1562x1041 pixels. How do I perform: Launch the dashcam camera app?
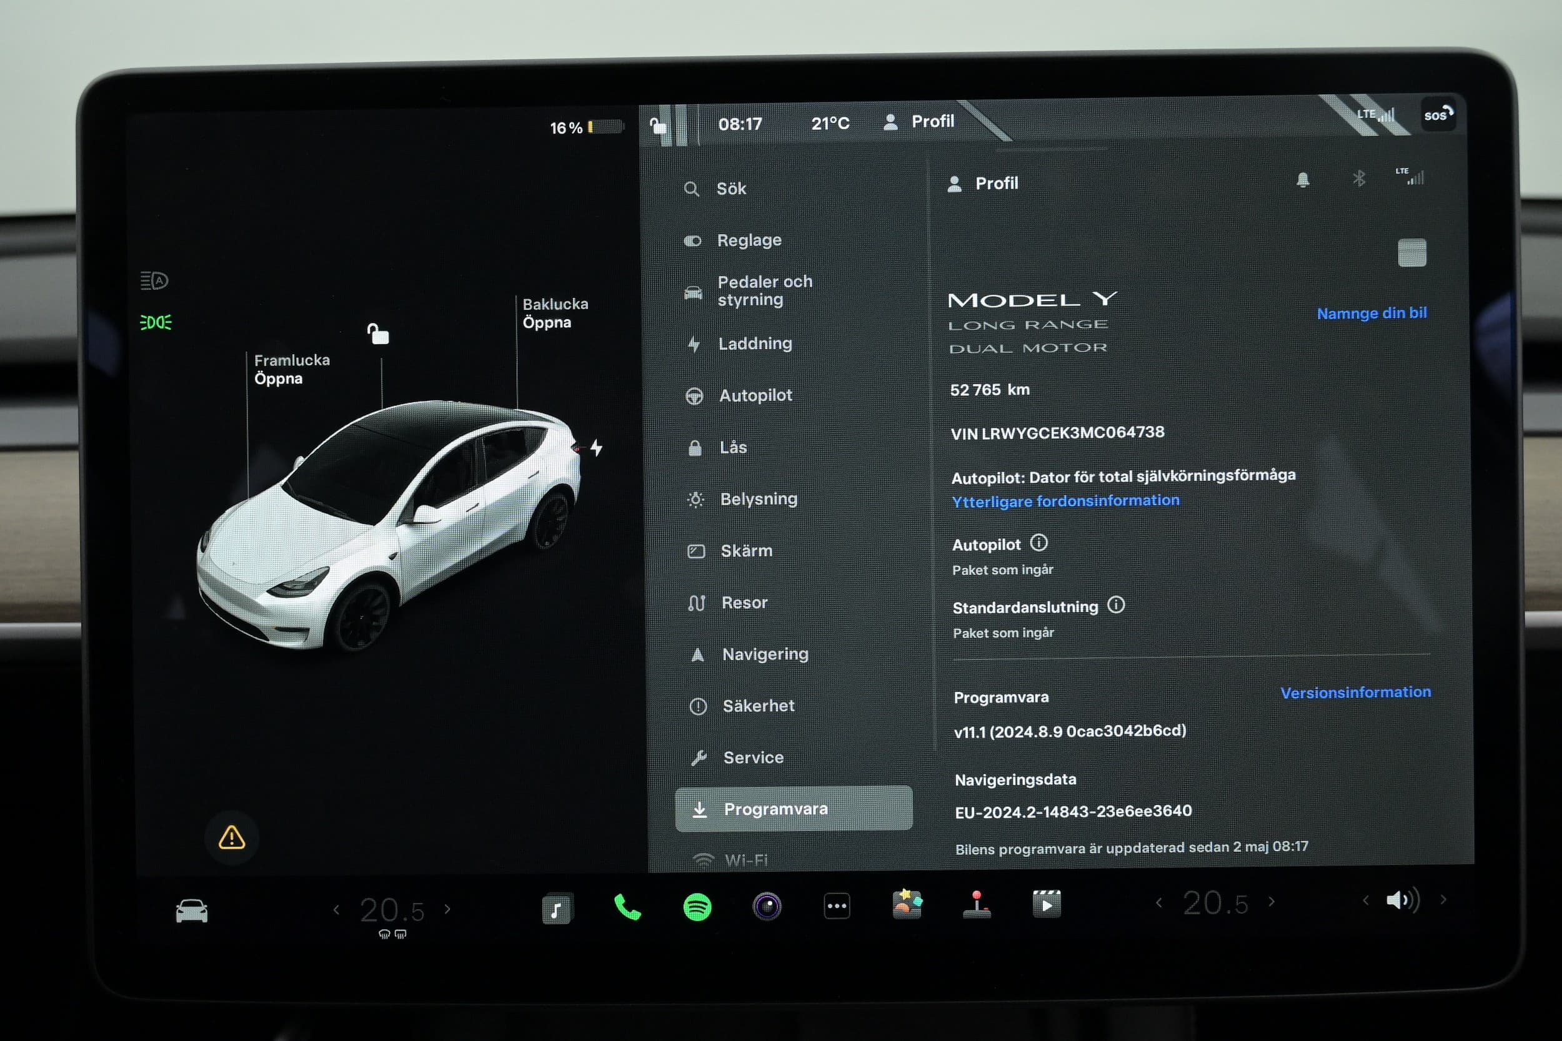(x=767, y=906)
